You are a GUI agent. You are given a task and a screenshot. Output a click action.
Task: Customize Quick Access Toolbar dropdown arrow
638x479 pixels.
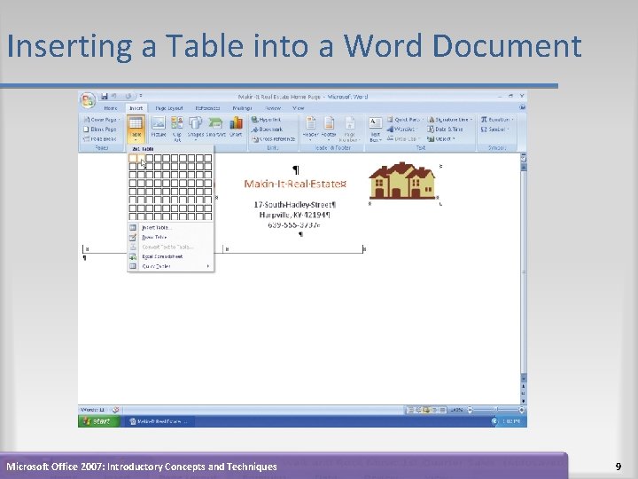[141, 96]
